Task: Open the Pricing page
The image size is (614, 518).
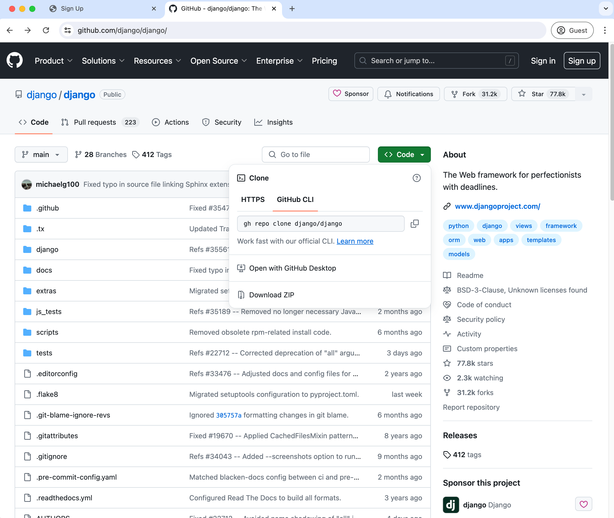Action: [324, 61]
